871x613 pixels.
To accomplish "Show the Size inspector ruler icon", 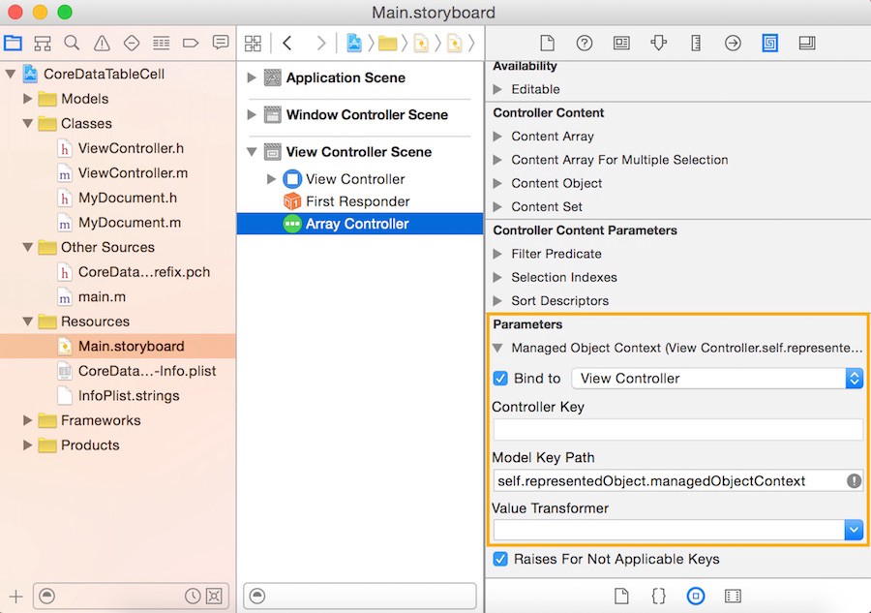I will coord(696,43).
